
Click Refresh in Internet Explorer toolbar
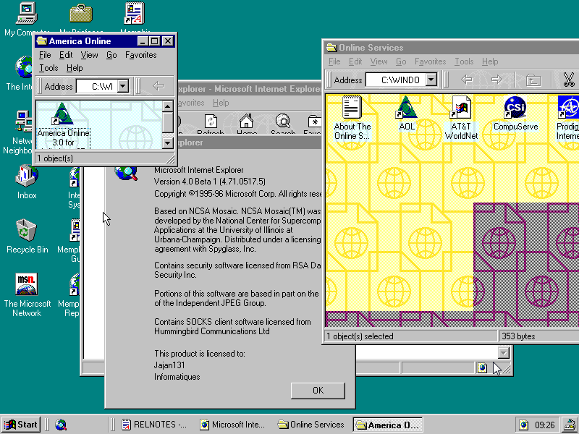(x=211, y=124)
